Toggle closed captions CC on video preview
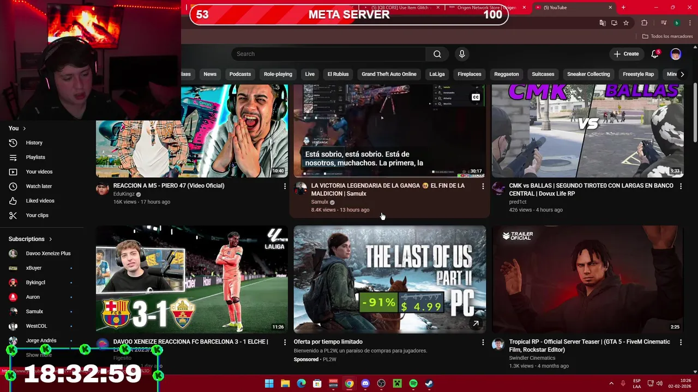Viewport: 698px width, 392px height. pos(476,97)
